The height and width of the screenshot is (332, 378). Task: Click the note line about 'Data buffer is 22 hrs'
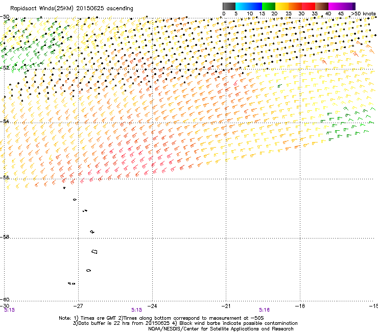[x=185, y=323]
